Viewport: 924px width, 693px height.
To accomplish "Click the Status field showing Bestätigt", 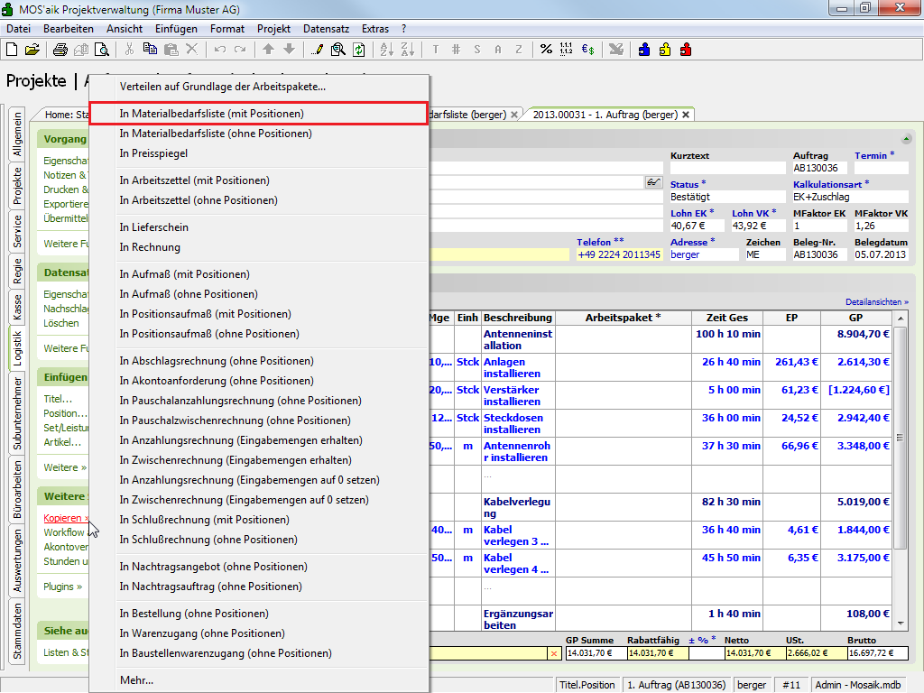I will point(727,197).
